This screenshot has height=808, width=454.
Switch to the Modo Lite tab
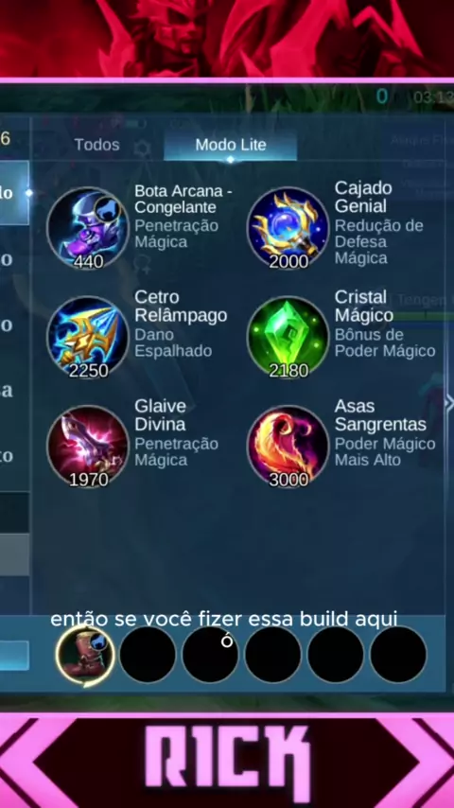(231, 146)
